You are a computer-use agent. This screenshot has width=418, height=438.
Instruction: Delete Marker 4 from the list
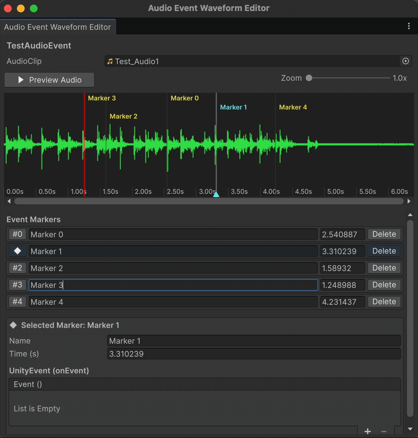[x=384, y=302]
